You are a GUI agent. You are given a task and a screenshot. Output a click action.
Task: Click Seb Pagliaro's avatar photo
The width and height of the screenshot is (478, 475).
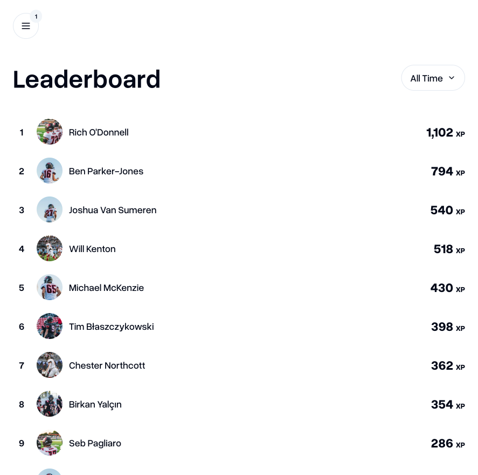tap(50, 443)
